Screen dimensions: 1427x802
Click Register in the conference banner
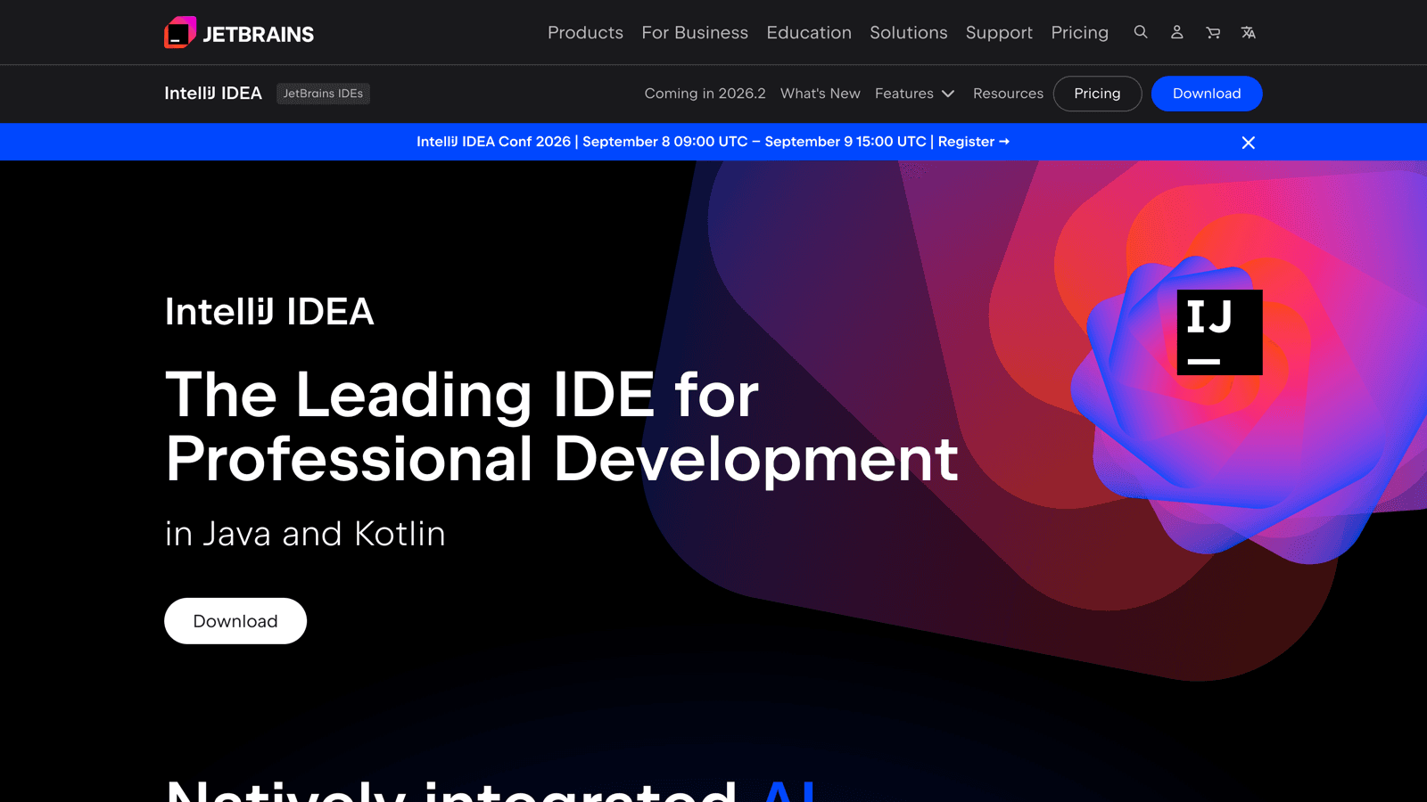click(x=973, y=142)
